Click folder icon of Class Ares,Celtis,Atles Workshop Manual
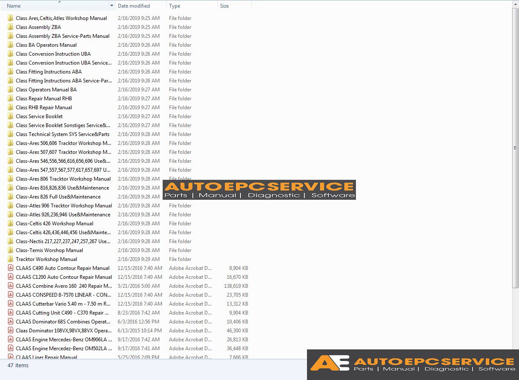This screenshot has width=519, height=380. click(10, 18)
